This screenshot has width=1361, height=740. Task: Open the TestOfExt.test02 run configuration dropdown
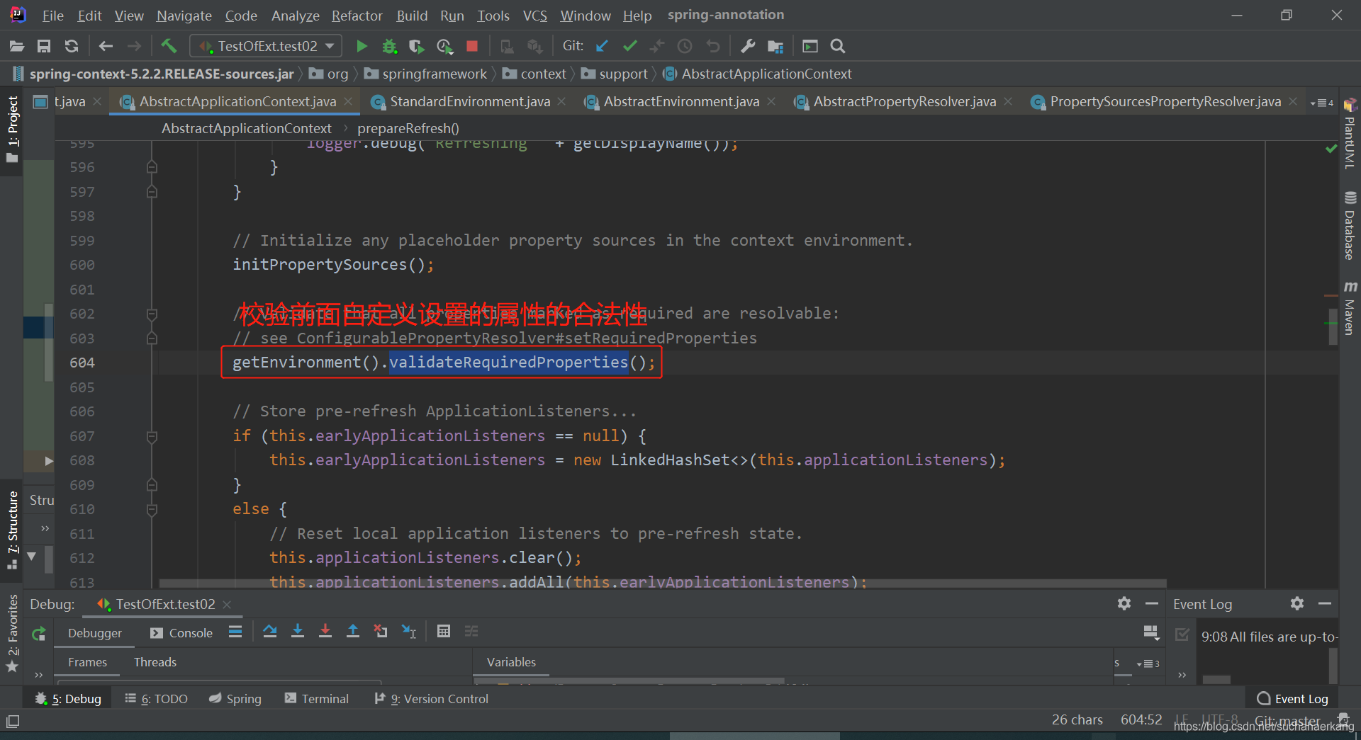266,46
